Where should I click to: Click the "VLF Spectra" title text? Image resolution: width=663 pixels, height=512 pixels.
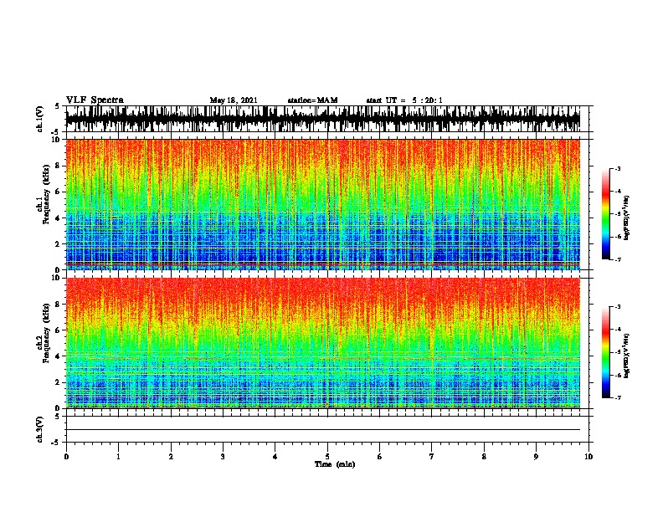(x=95, y=100)
